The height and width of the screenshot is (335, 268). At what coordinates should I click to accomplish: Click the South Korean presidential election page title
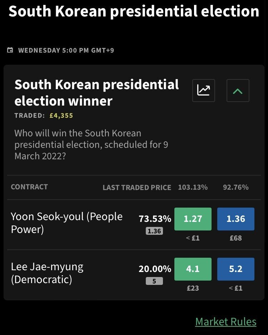point(134,11)
